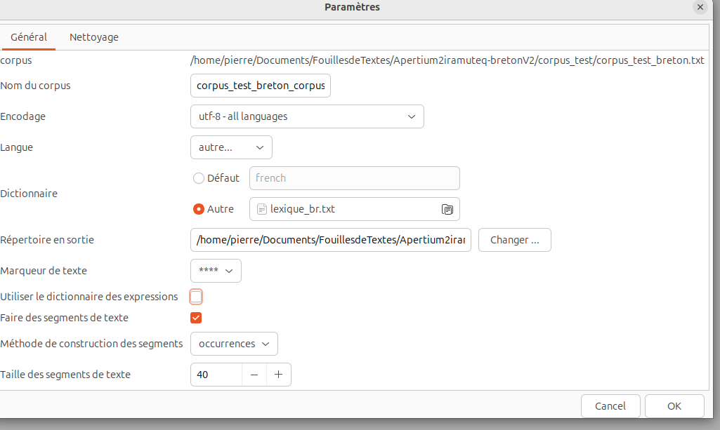Close the Paramètres dialog

pos(700,7)
